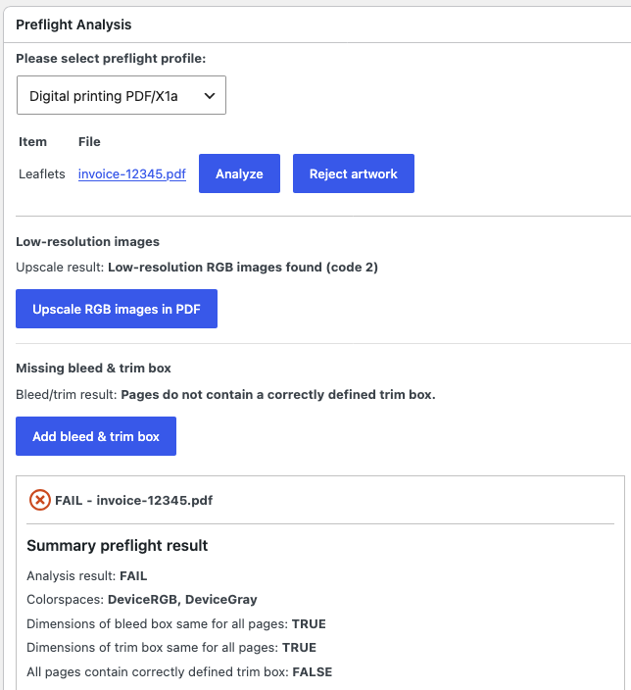Viewport: 631px width, 690px height.
Task: Click the Missing bleed & trim box title
Action: pyautogui.click(x=93, y=368)
